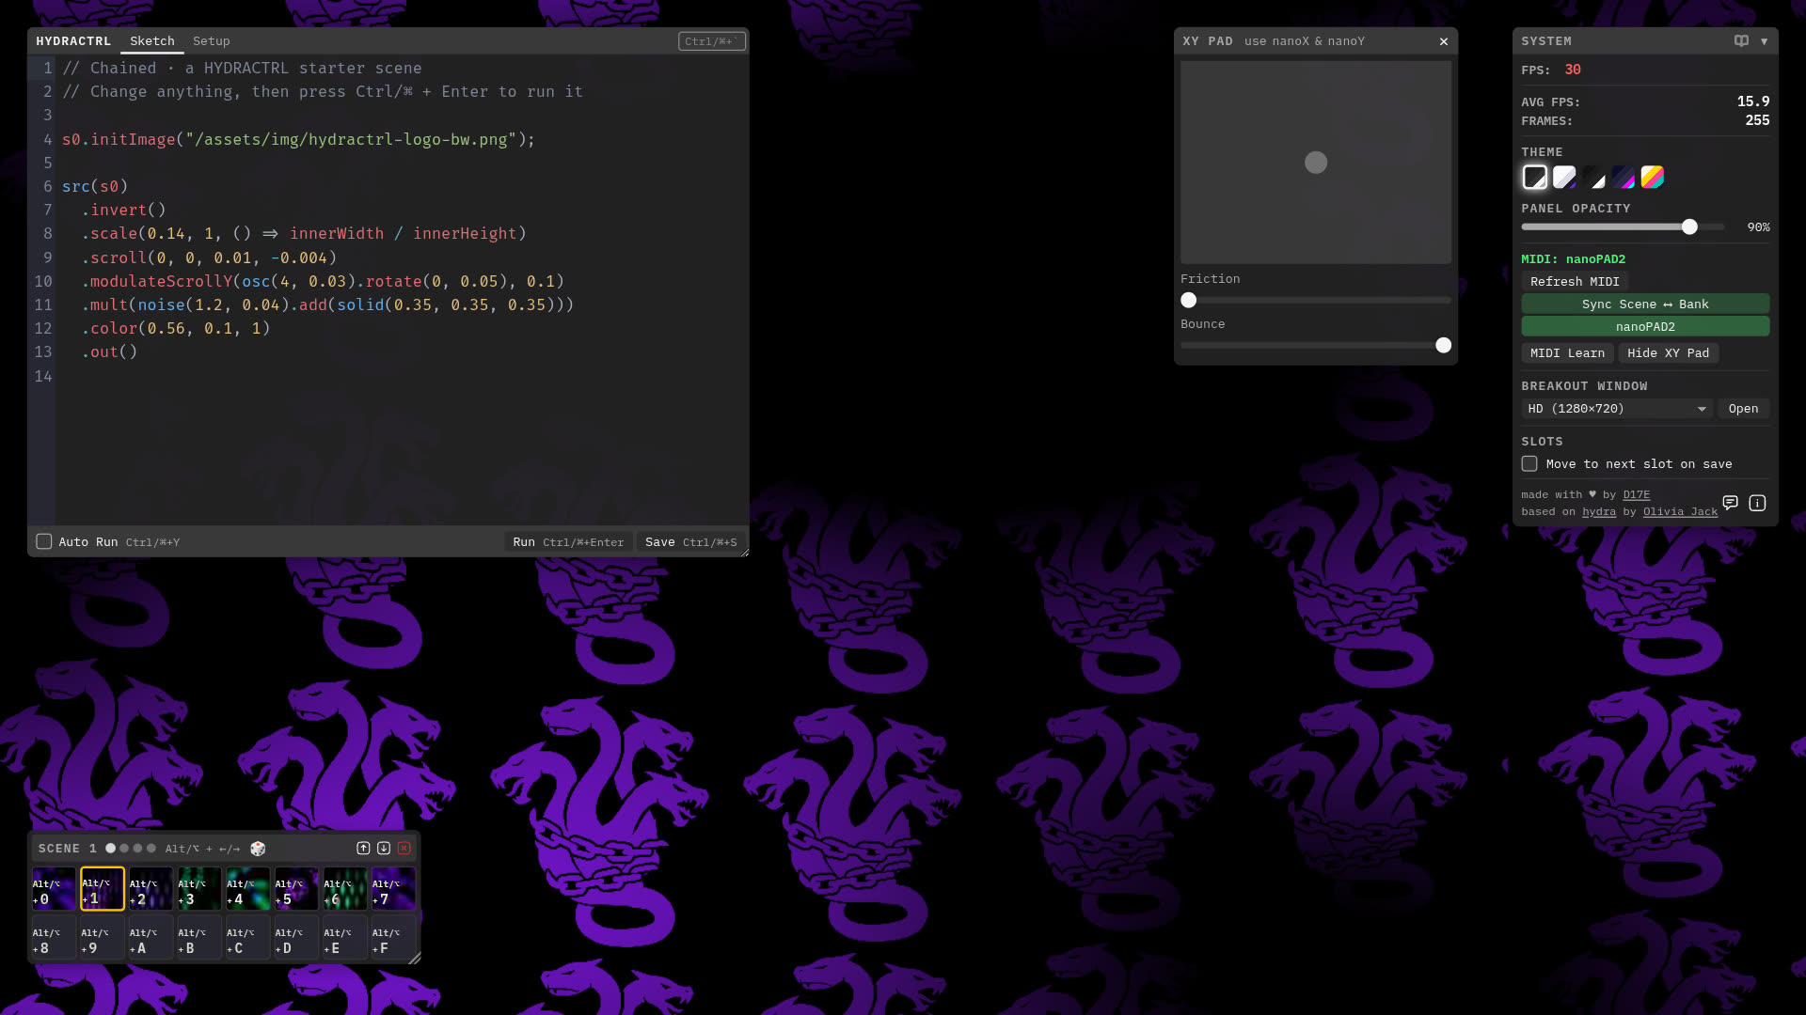Image resolution: width=1806 pixels, height=1015 pixels.
Task: Select the first scene bank dot
Action: pos(110,849)
